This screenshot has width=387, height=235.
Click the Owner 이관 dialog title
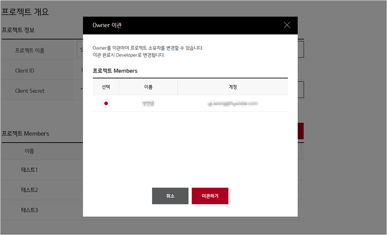(x=107, y=25)
